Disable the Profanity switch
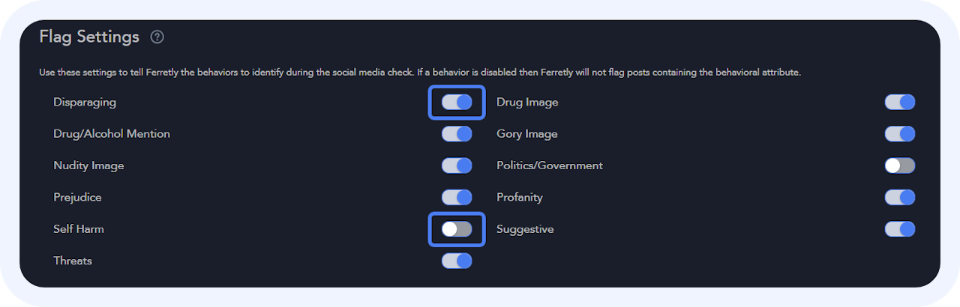The height and width of the screenshot is (307, 960). pos(900,198)
